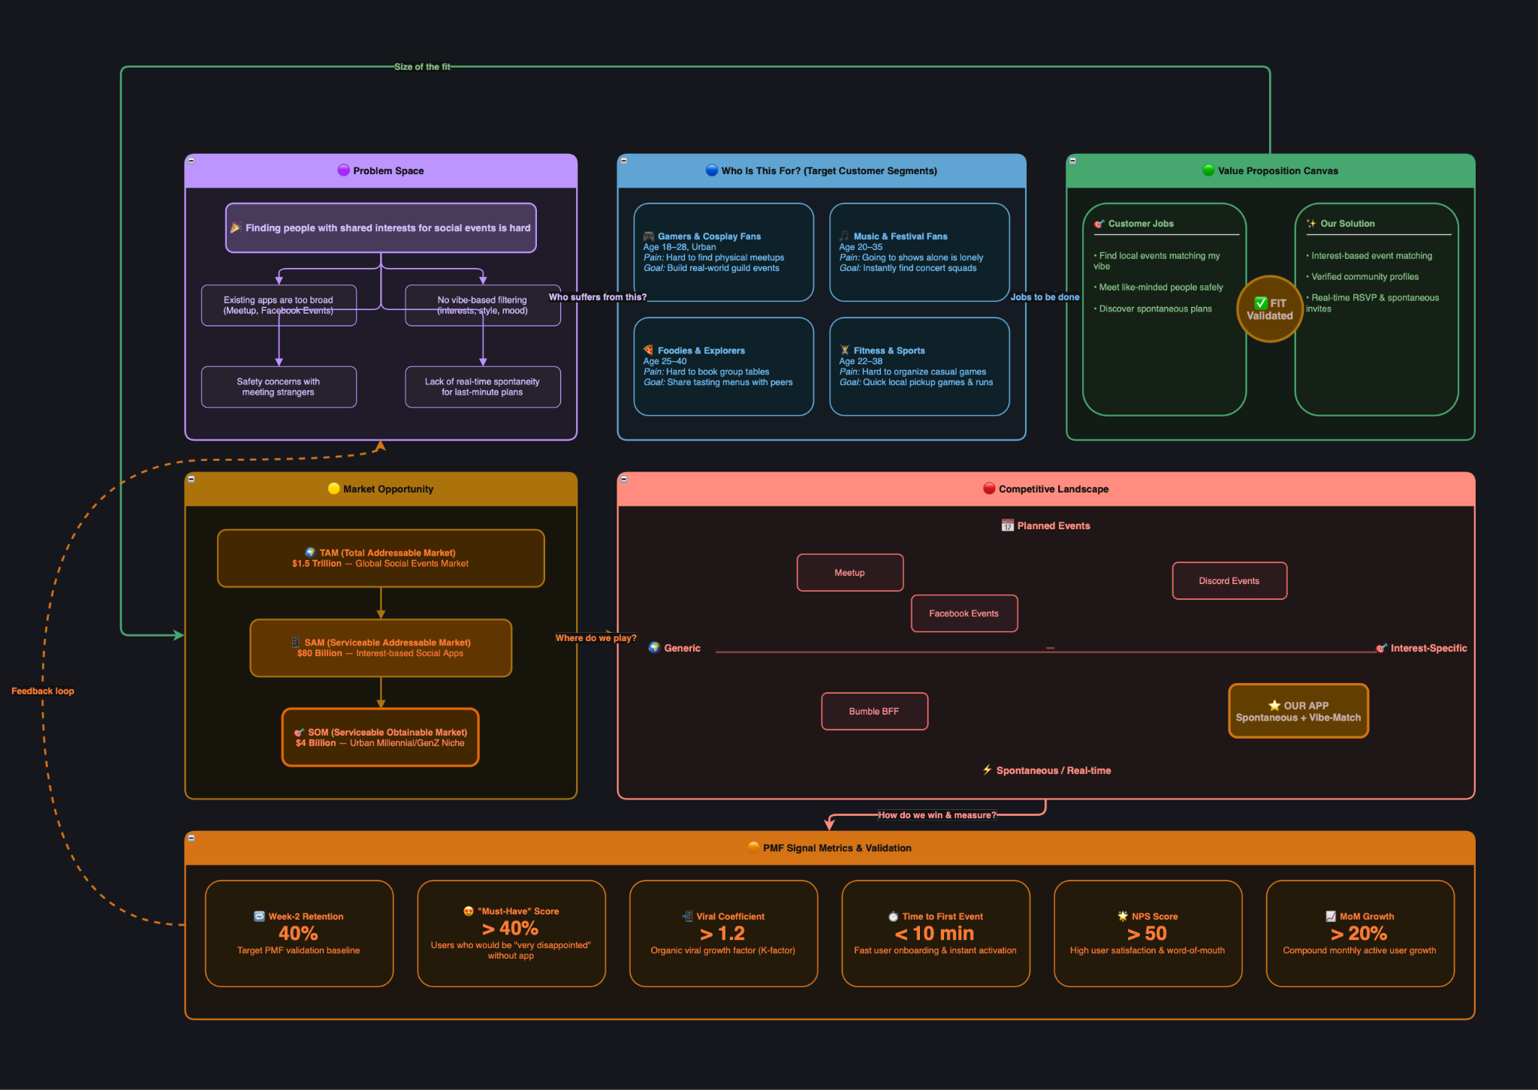The image size is (1538, 1090).
Task: Click the green checkmark in the FIT Validated badge
Action: (x=1261, y=303)
